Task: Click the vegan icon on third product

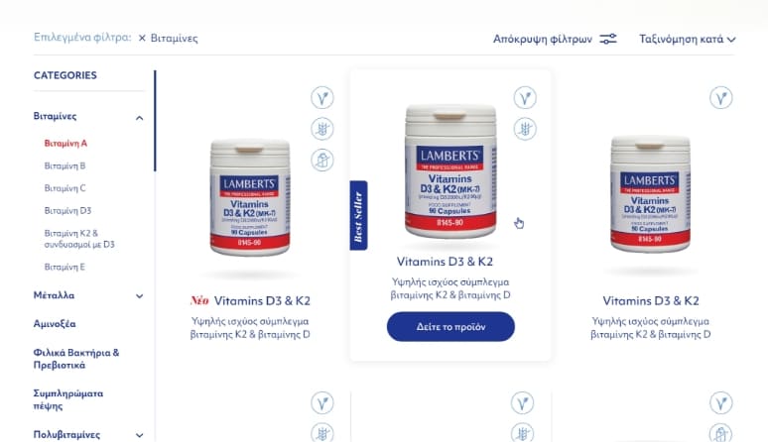Action: [721, 98]
